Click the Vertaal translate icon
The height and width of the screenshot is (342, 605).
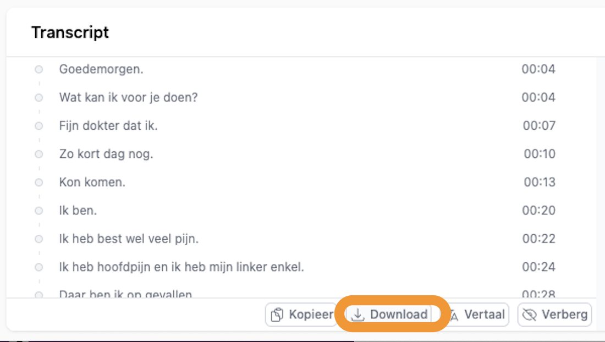pos(454,315)
